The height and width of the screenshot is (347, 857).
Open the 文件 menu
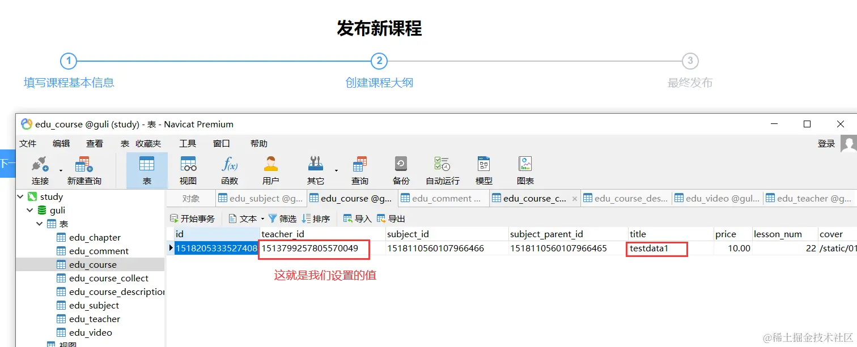tap(28, 144)
